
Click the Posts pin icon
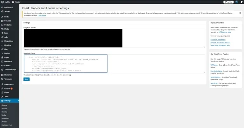2,17
